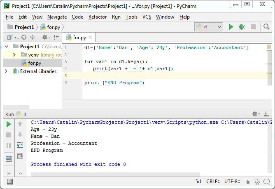Click inspection status square above editor scrollbar
This screenshot has height=189, width=275.
click(x=269, y=47)
